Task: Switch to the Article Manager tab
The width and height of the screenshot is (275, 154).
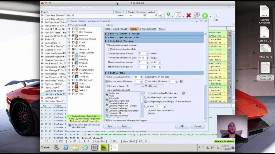Action: coord(120,29)
